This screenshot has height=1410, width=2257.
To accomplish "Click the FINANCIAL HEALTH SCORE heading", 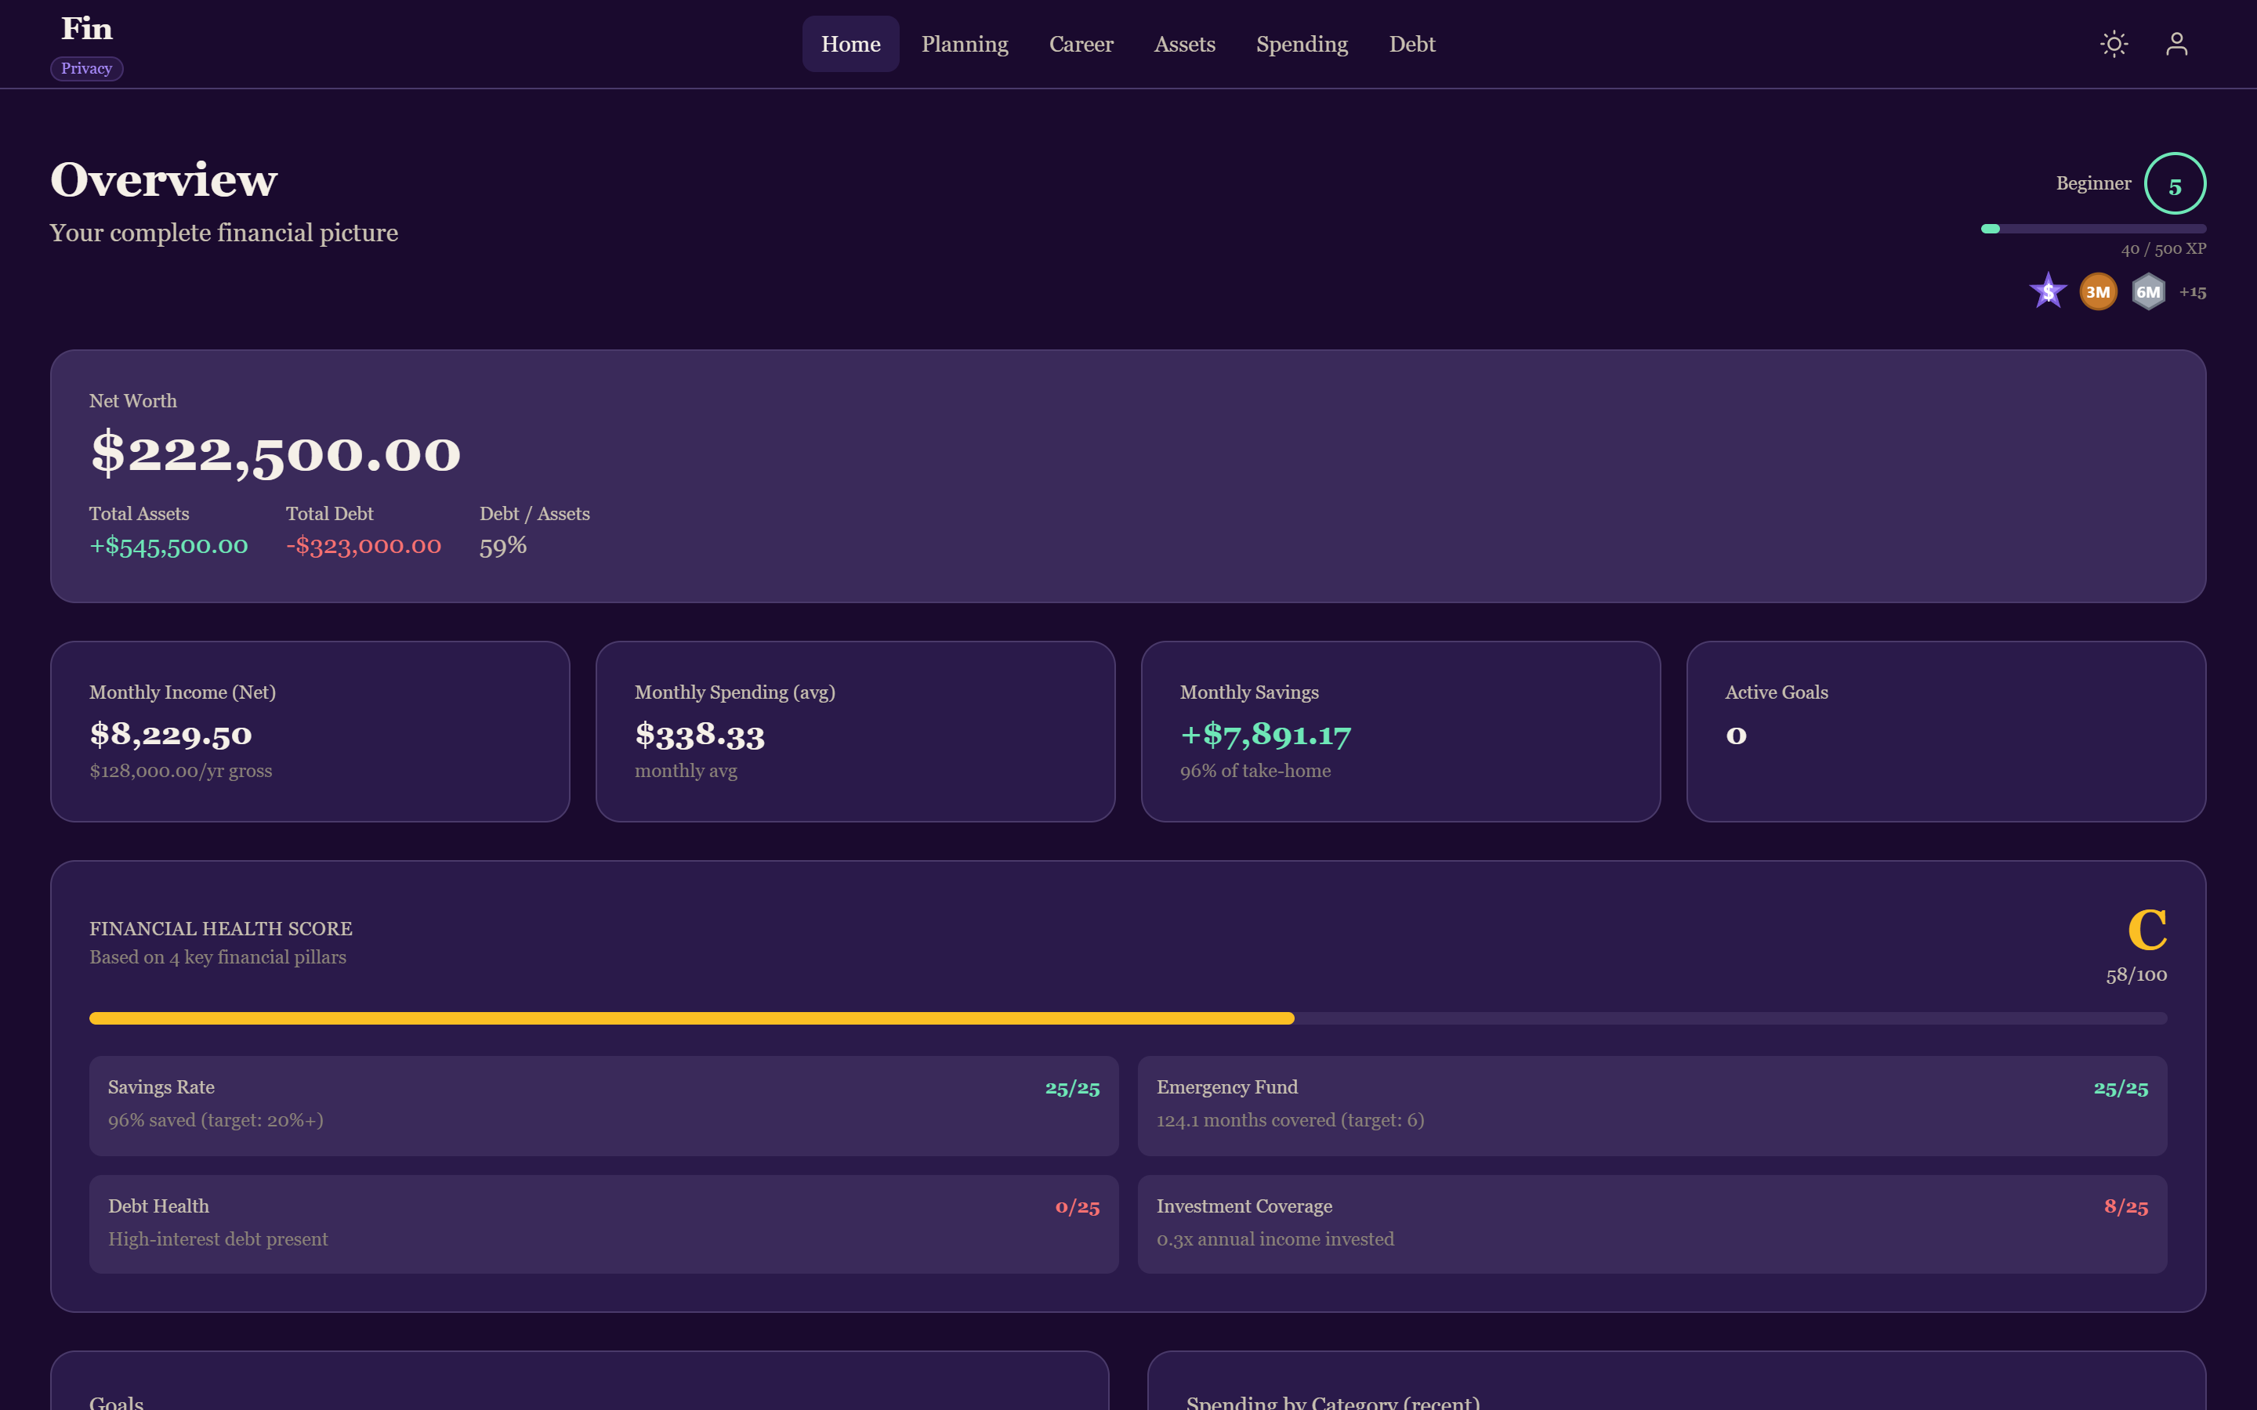I will [221, 929].
